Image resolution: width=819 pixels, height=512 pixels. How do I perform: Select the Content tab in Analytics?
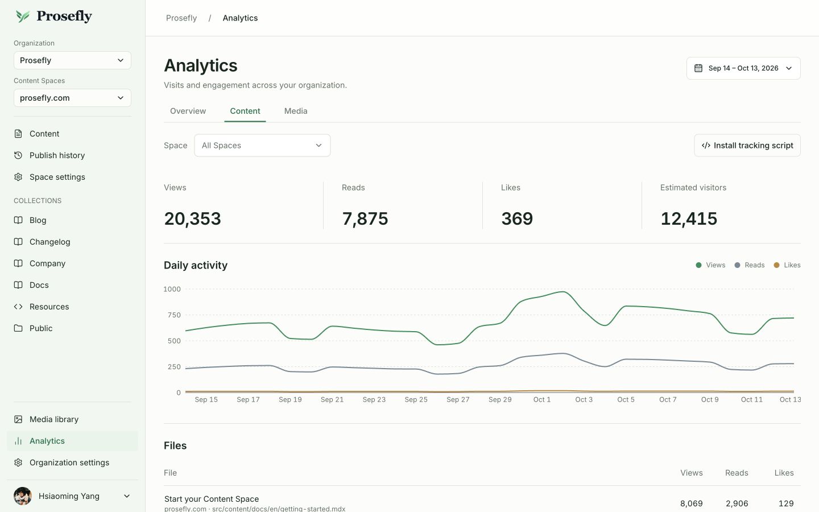[x=245, y=111]
